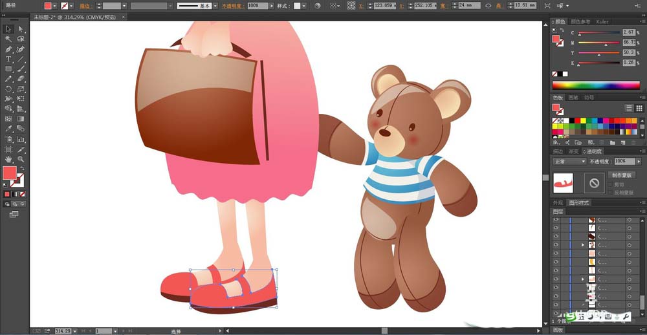
Task: Click the Change Screen Mode icon
Action: click(14, 214)
